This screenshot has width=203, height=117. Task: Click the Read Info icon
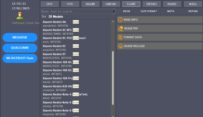[x=120, y=20]
